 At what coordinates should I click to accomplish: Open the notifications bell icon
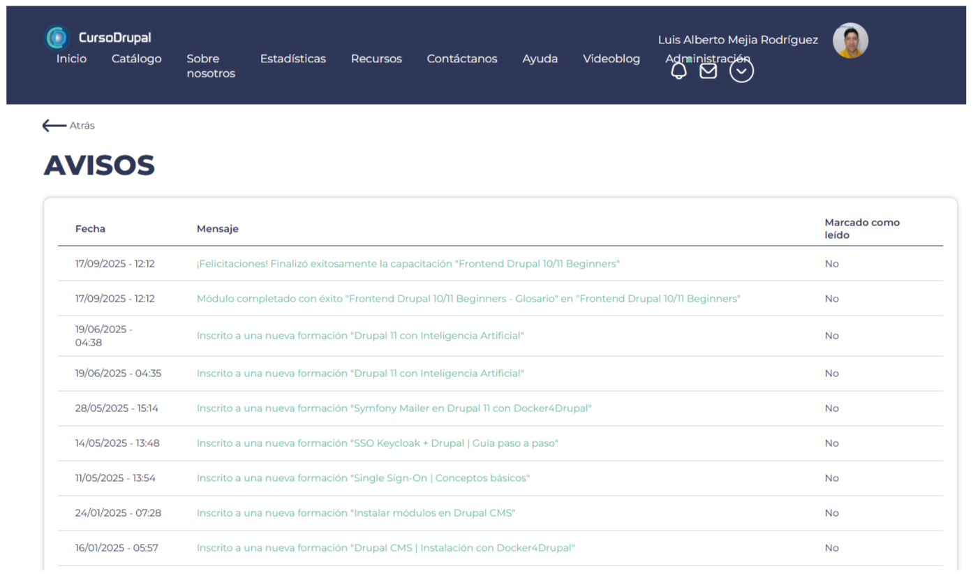(678, 71)
